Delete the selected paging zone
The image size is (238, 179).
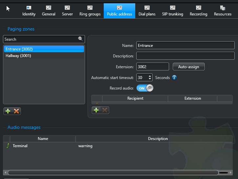16,111
